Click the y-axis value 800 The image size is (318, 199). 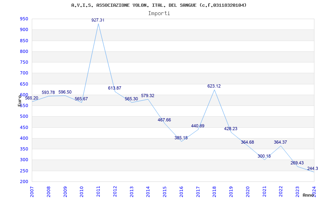click(24, 51)
